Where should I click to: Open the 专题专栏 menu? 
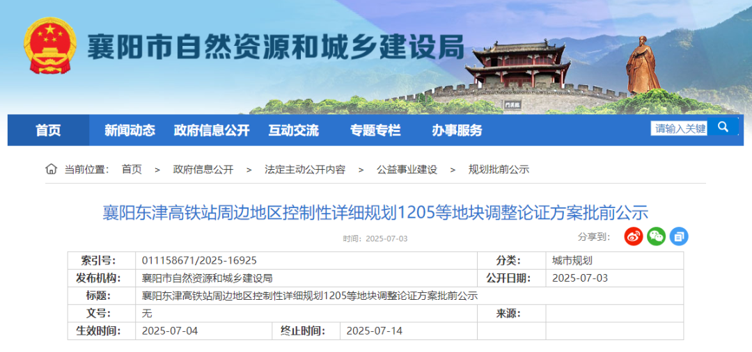pos(375,130)
